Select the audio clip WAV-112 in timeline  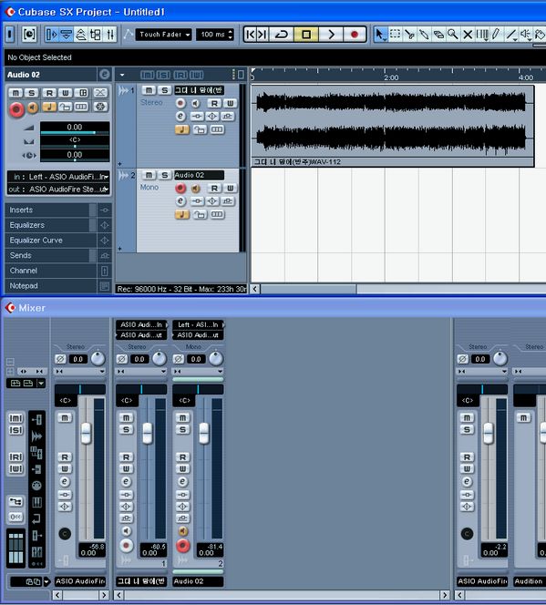click(x=393, y=126)
